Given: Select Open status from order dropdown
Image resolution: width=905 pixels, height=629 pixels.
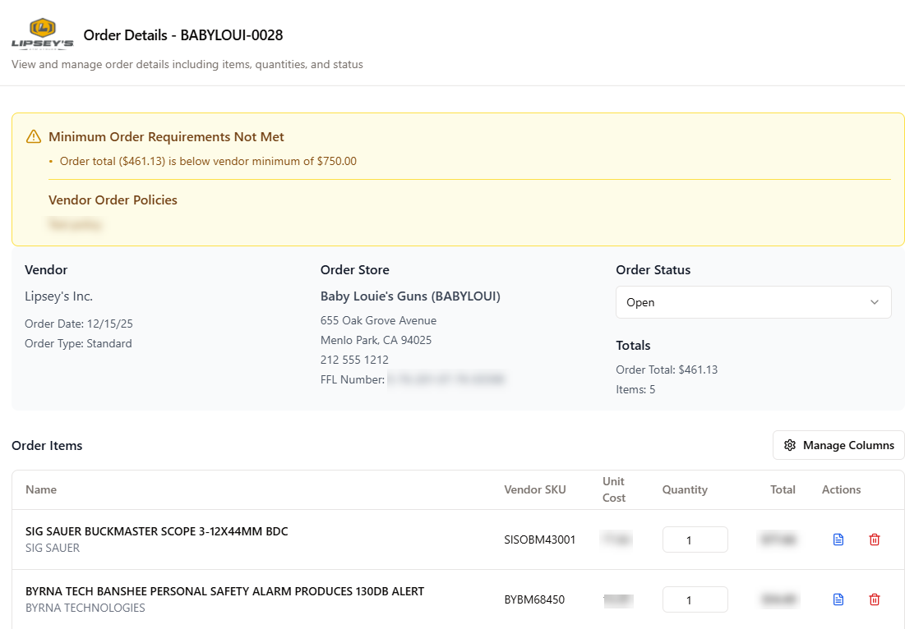Looking at the screenshot, I should (640, 302).
